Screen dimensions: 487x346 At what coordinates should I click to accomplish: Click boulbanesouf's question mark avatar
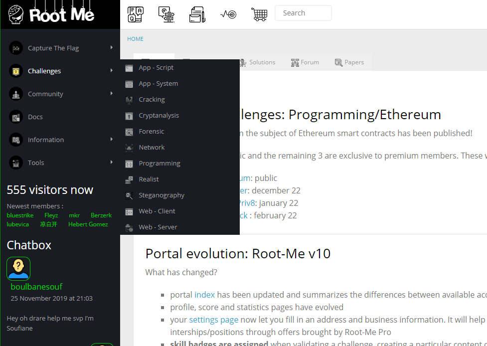click(x=18, y=269)
